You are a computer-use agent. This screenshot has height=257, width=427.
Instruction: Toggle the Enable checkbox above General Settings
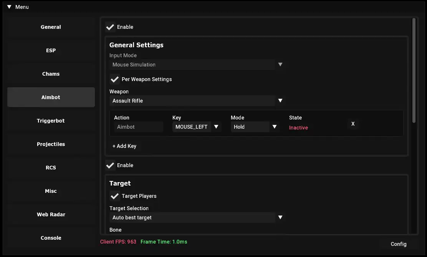coord(110,27)
